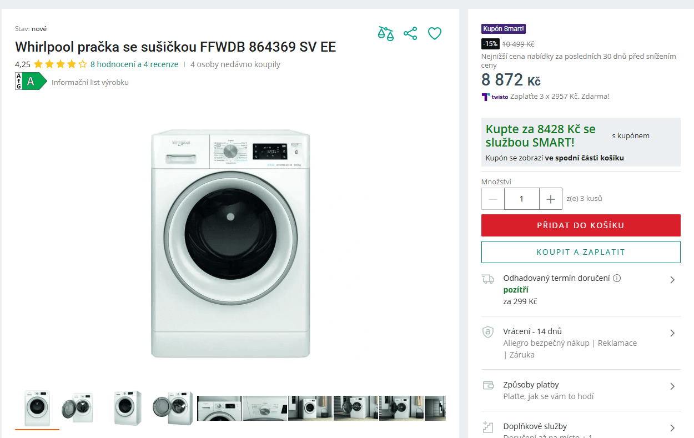Click the quantity input field
Screen dimensions: 694x438
[521, 199]
